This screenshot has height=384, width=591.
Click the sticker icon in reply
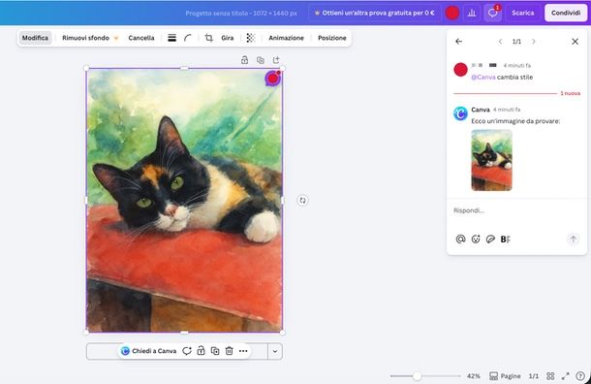point(490,240)
